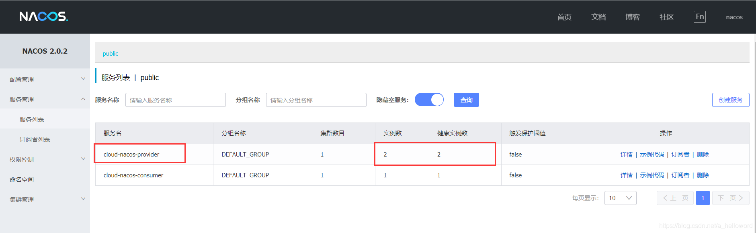Click the 服务名 column header
This screenshot has height=233, width=756.
pos(113,133)
